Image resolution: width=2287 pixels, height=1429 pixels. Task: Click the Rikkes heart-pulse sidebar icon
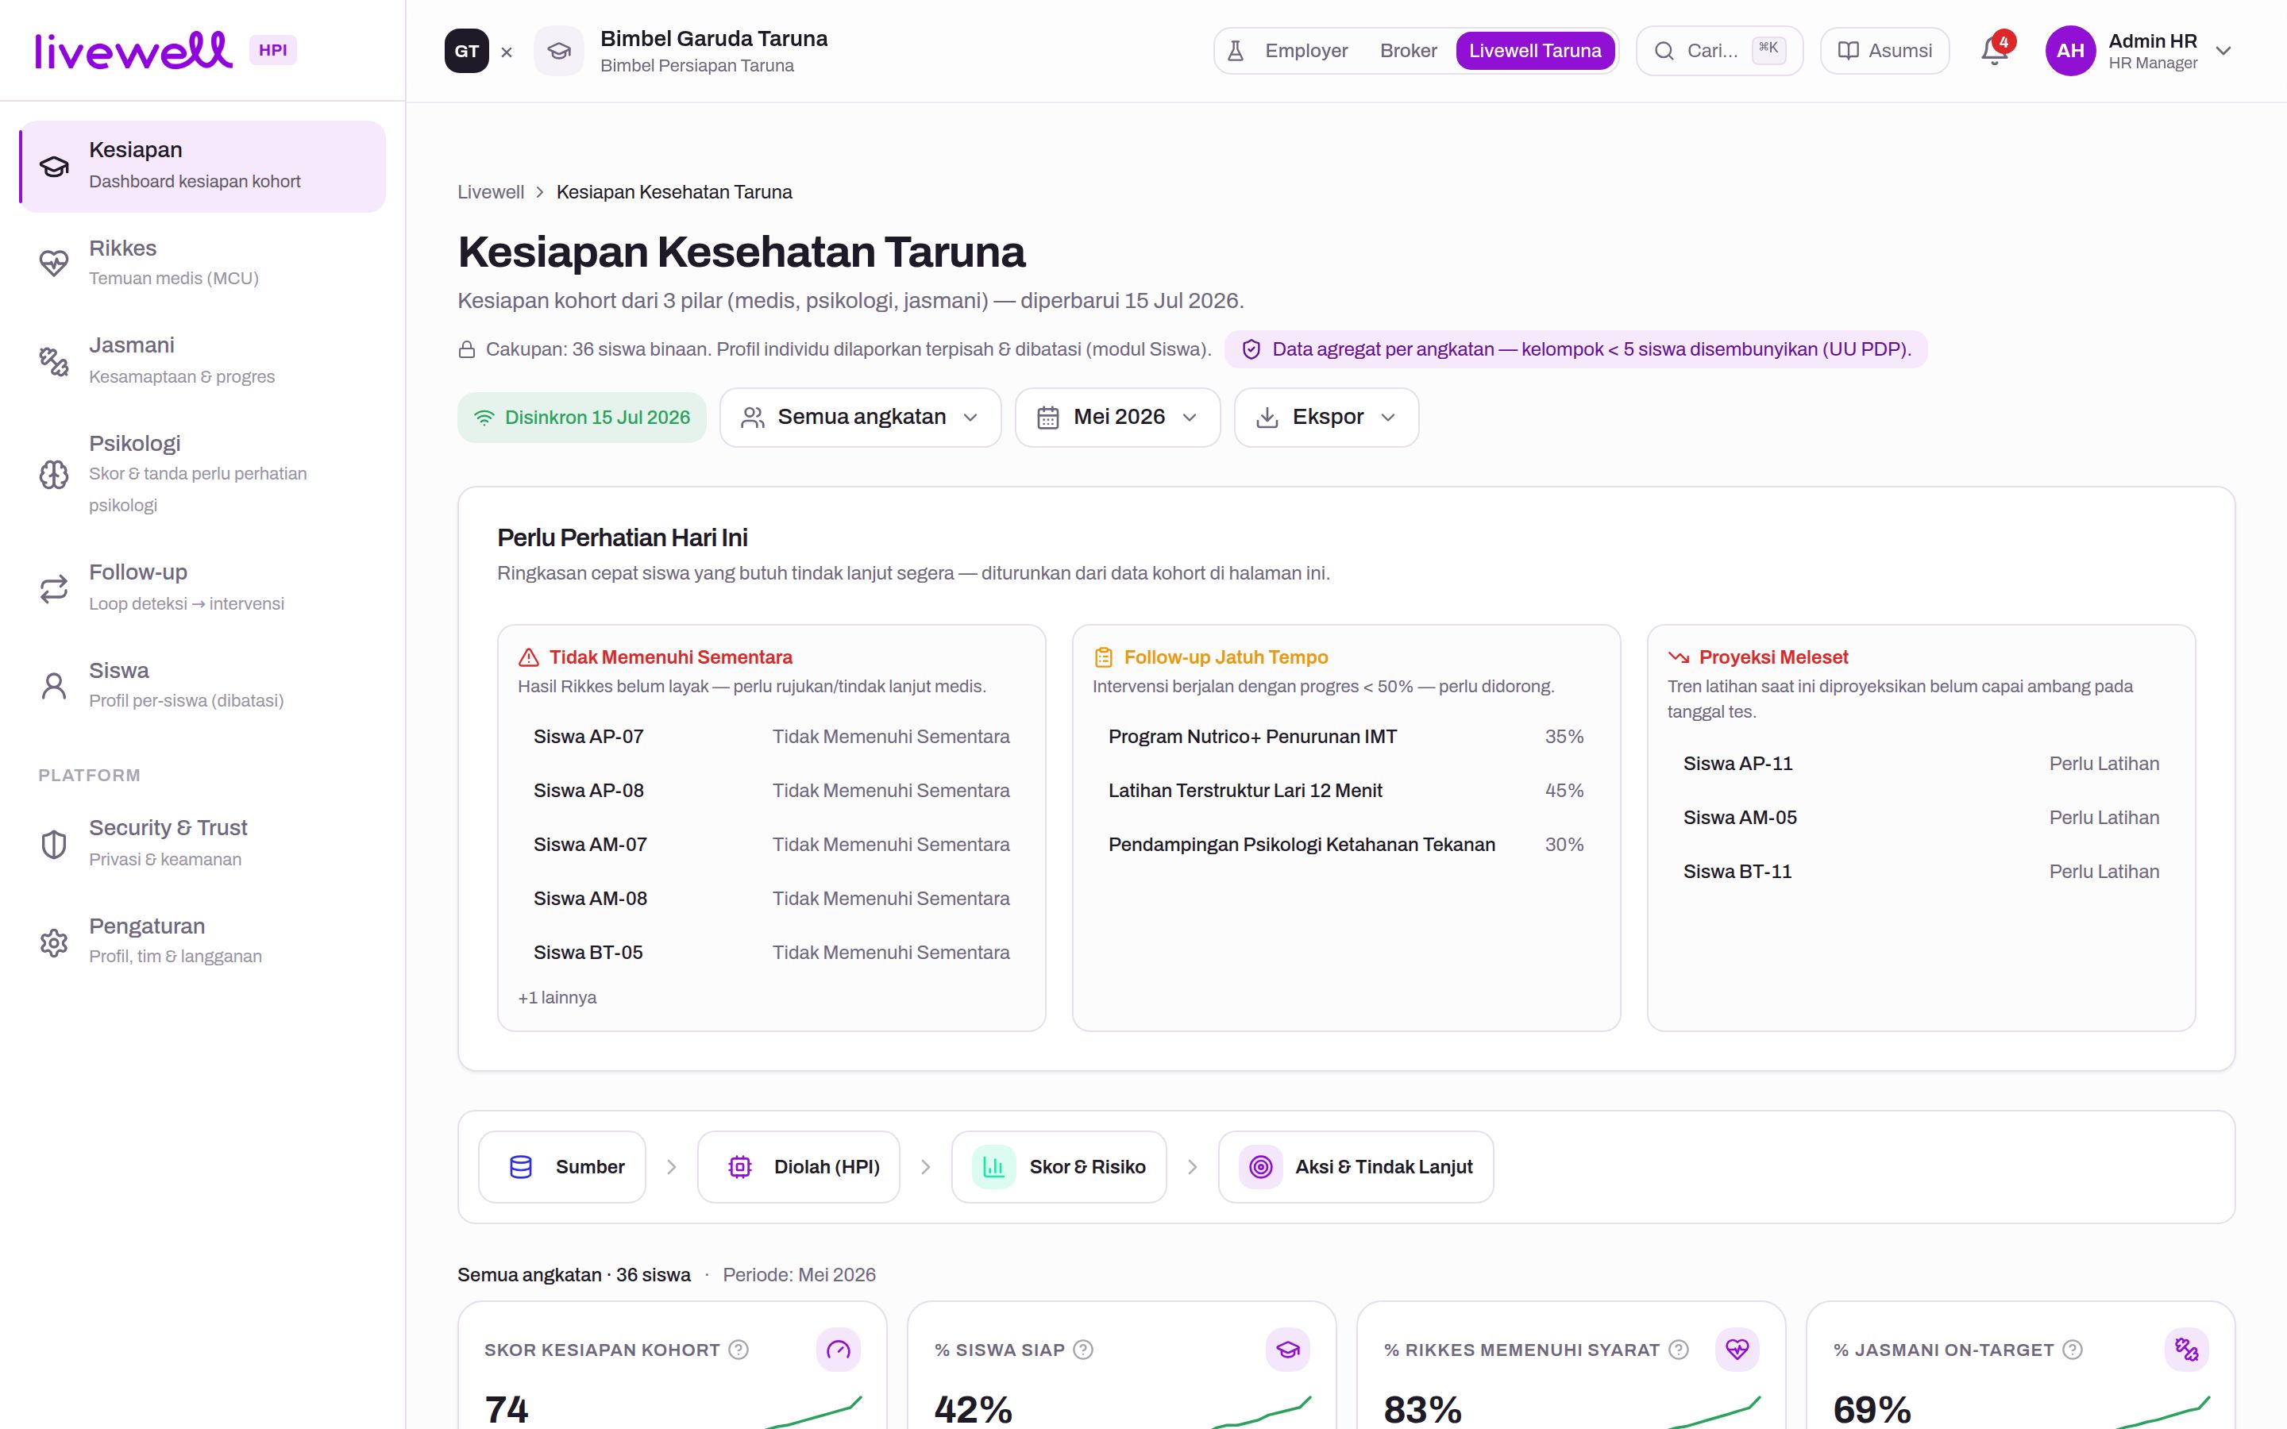(54, 263)
